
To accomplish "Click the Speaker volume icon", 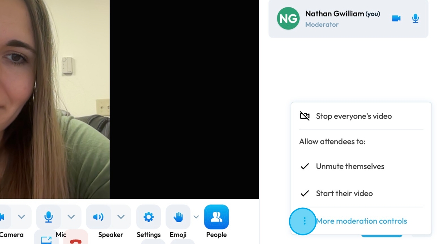I will pyautogui.click(x=98, y=217).
